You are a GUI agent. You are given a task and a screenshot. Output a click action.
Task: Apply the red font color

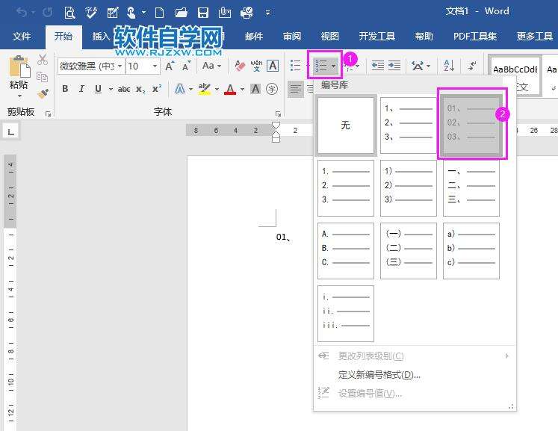tap(230, 89)
